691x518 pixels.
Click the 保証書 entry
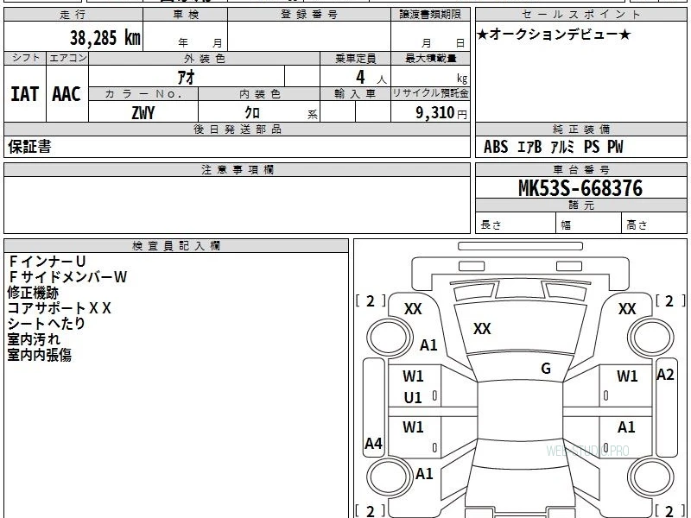tap(29, 147)
